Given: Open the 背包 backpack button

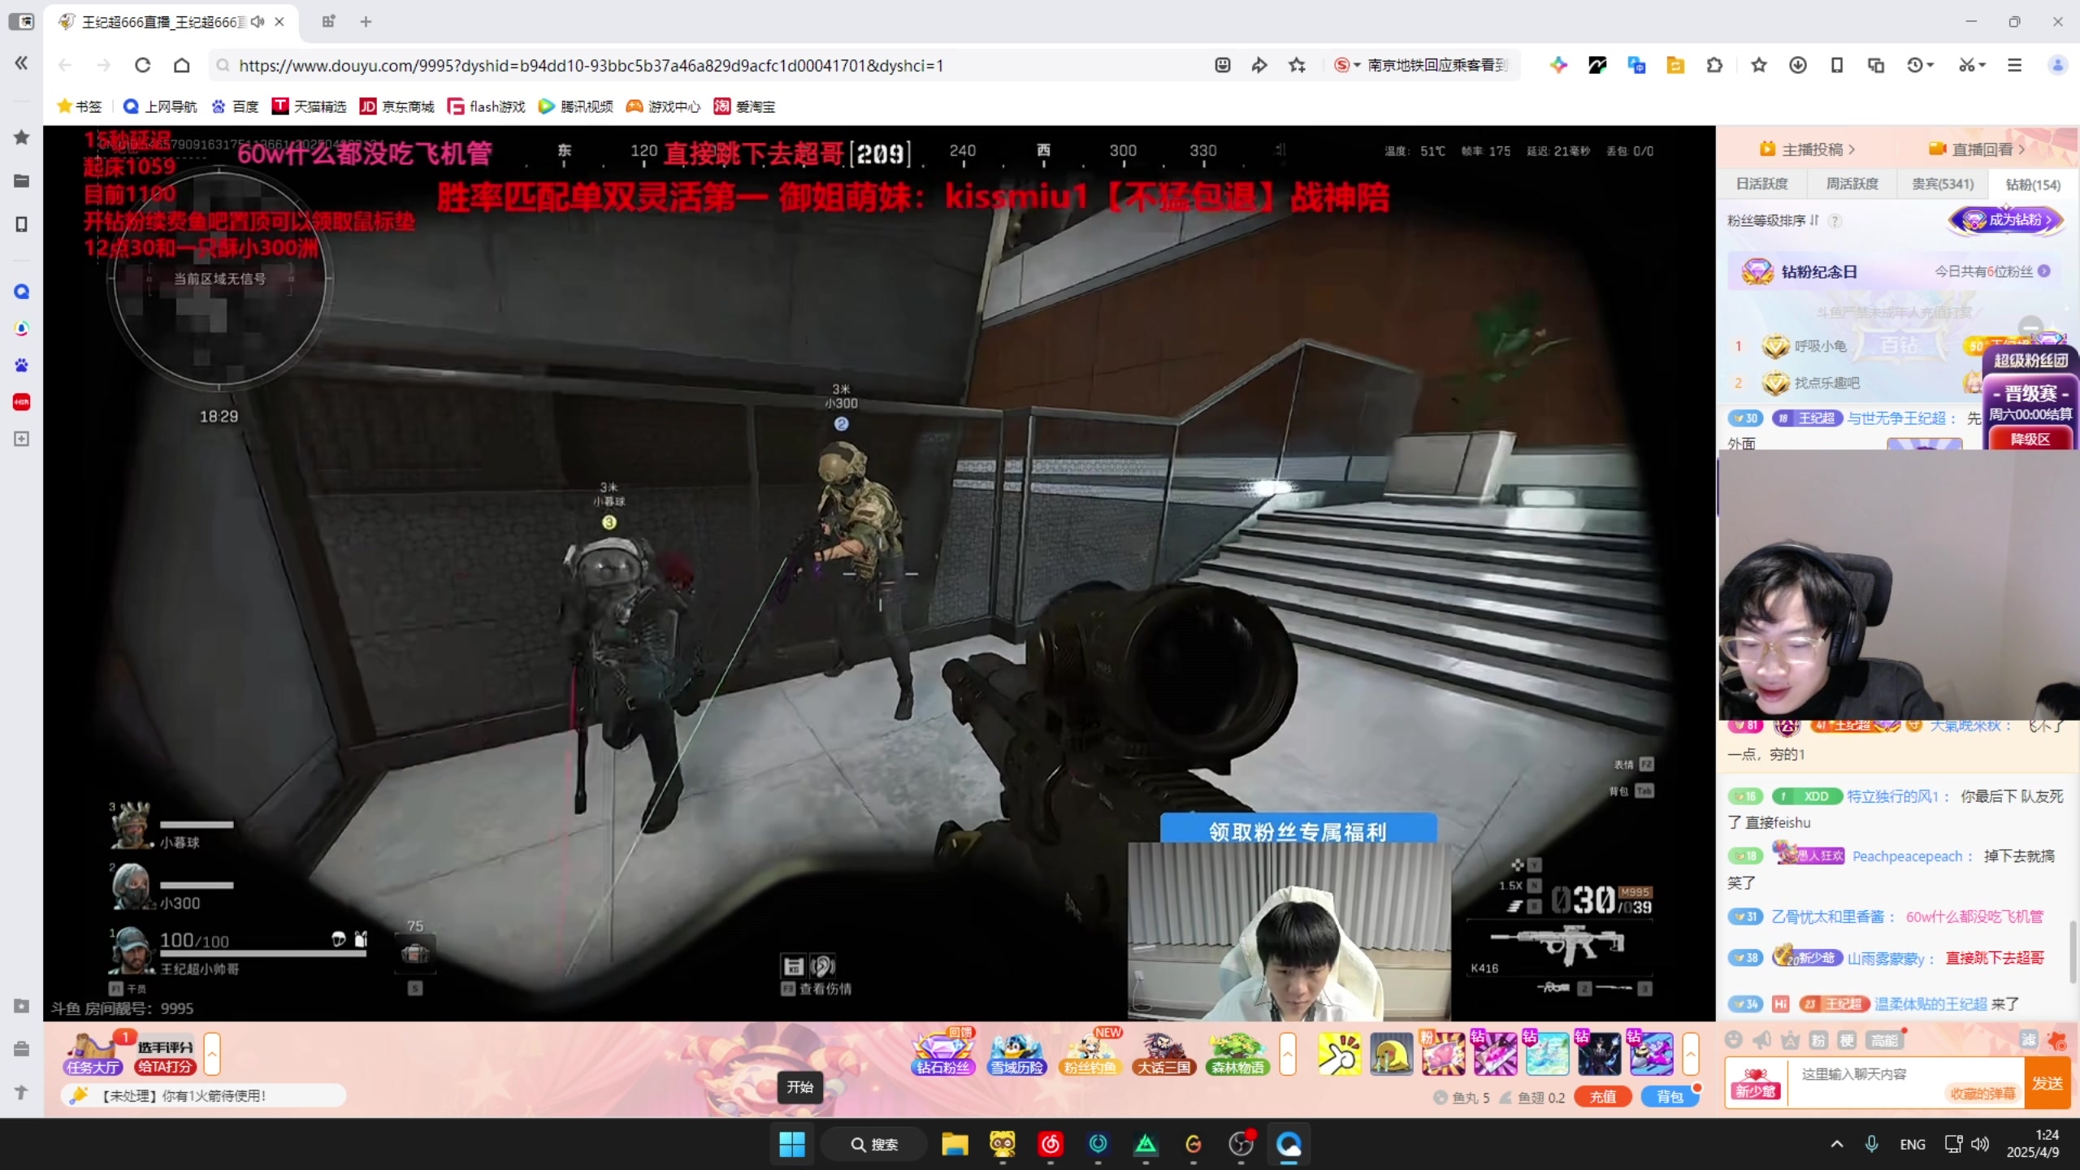Looking at the screenshot, I should click(x=1670, y=1097).
